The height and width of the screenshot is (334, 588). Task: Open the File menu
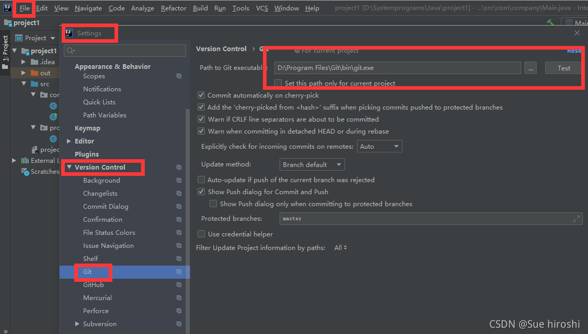(x=25, y=8)
